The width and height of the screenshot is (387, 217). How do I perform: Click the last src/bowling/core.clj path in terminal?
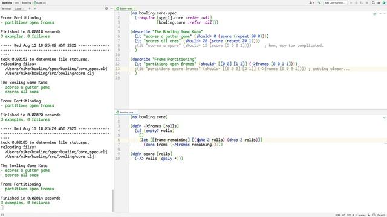pos(50,157)
